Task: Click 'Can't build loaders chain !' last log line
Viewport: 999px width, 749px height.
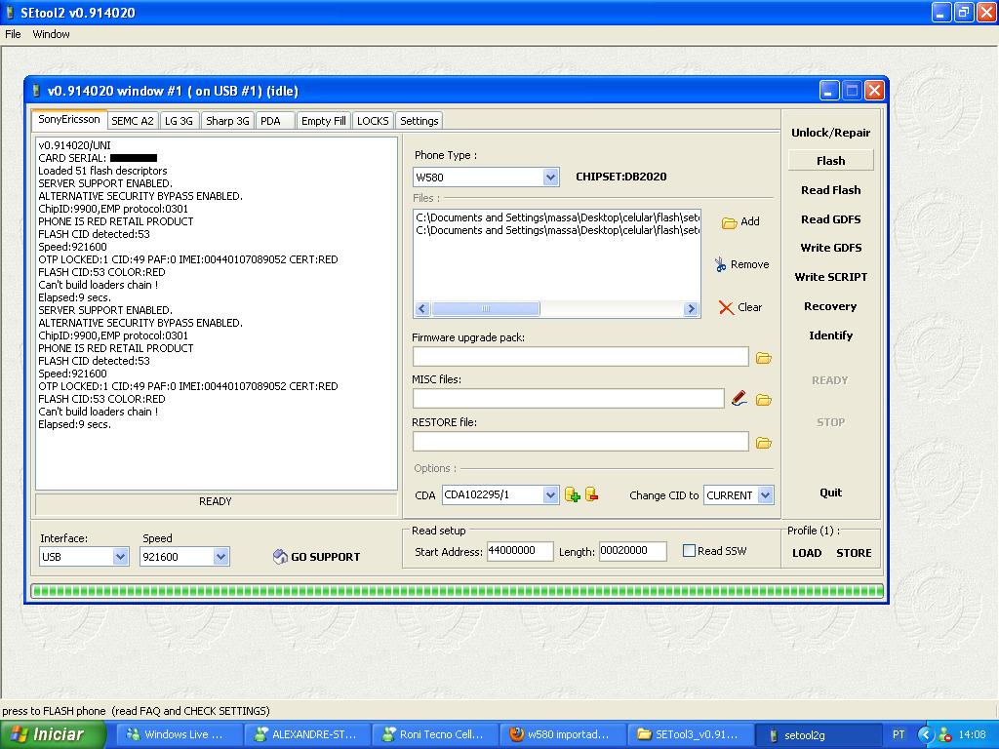Action: tap(99, 412)
